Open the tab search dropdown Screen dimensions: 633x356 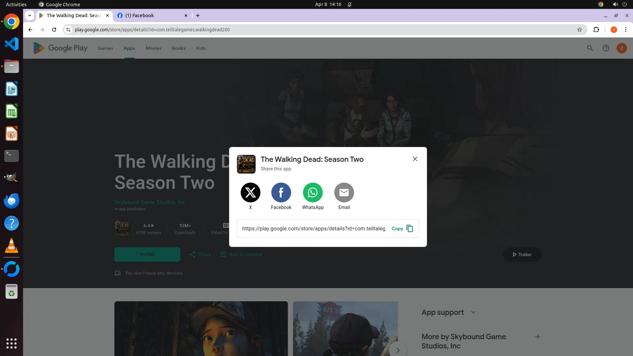tap(30, 15)
